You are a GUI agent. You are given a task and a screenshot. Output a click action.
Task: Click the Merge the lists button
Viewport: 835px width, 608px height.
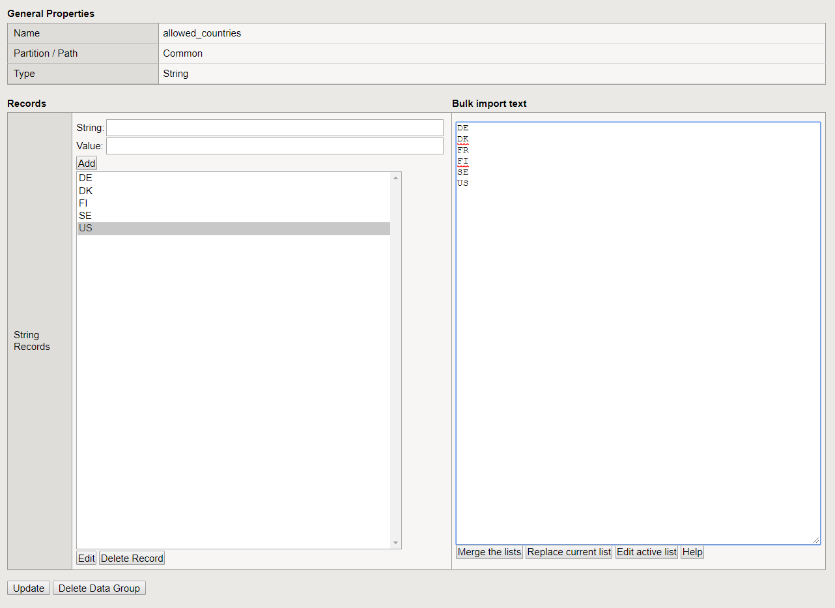(489, 552)
